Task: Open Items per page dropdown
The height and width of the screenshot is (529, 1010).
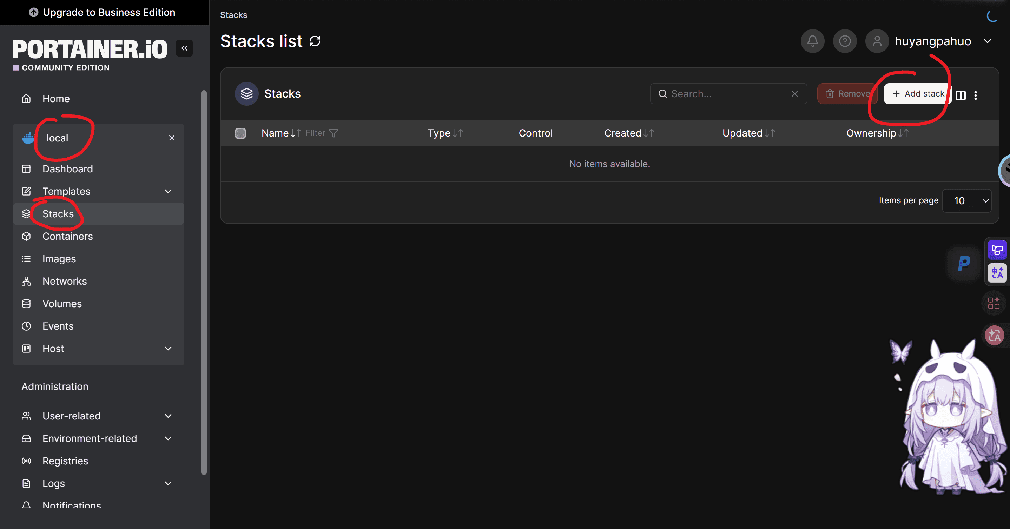Action: [967, 201]
